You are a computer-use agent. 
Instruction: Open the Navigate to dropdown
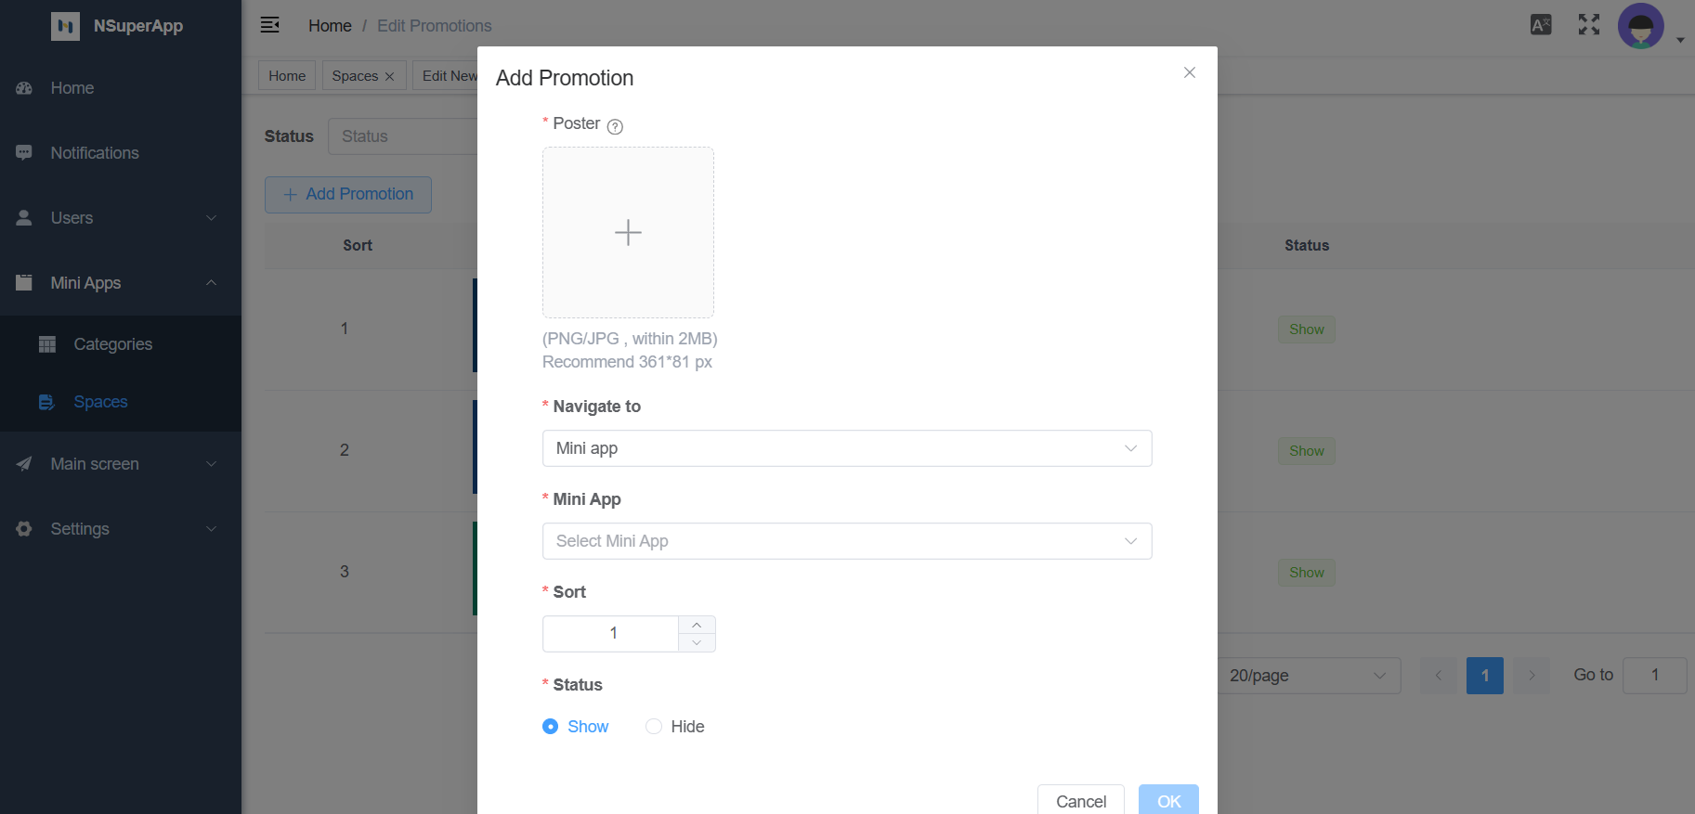pos(846,448)
